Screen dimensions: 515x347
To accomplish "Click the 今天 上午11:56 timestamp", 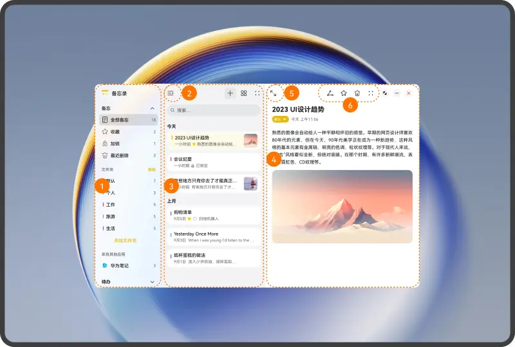I will point(304,119).
